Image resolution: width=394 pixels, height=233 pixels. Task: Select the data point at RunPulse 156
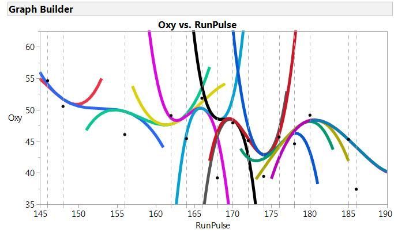[125, 135]
